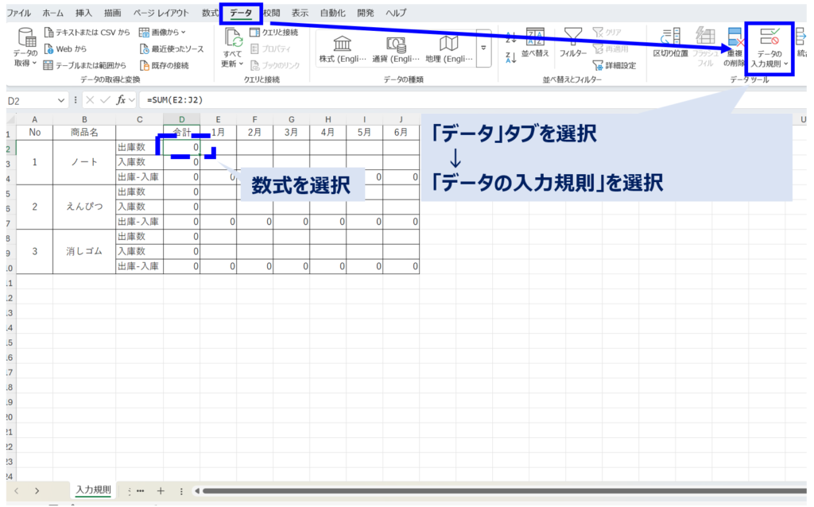Expand the データの取得 dropdown arrow

(34, 64)
